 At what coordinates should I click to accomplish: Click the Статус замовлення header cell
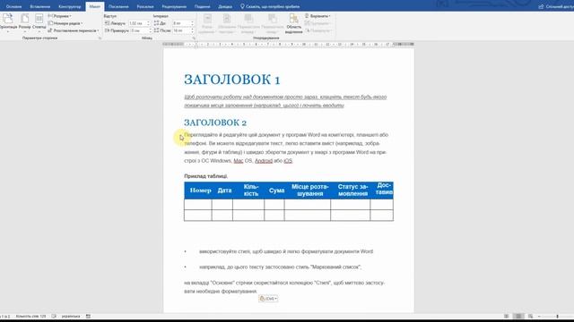pyautogui.click(x=351, y=191)
